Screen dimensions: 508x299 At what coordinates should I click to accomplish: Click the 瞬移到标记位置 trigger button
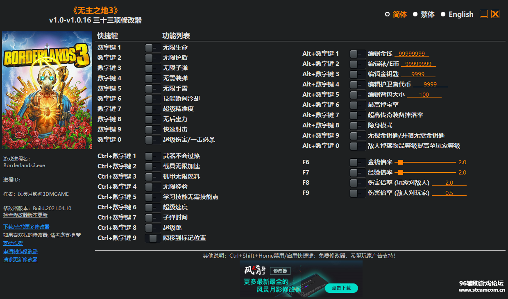click(x=153, y=238)
